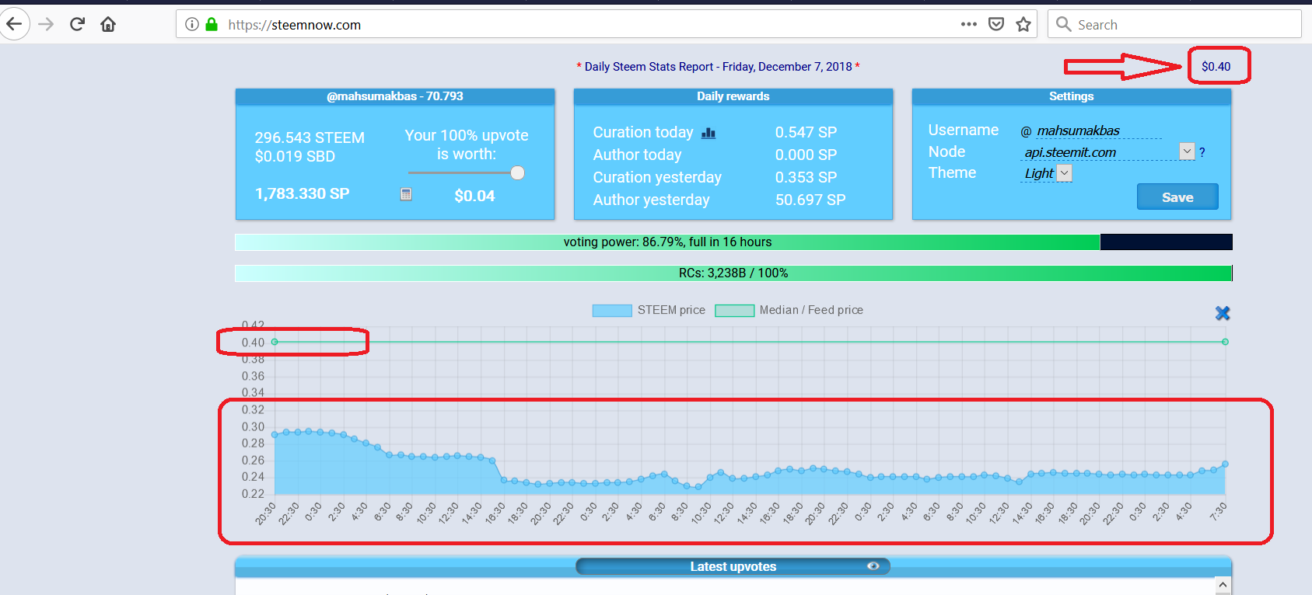1312x595 pixels.
Task: Click the Daily rewards panel header
Action: (733, 96)
